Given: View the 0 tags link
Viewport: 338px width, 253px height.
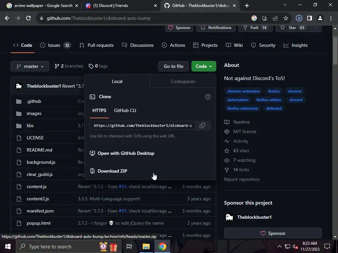Looking at the screenshot, I should (x=98, y=66).
